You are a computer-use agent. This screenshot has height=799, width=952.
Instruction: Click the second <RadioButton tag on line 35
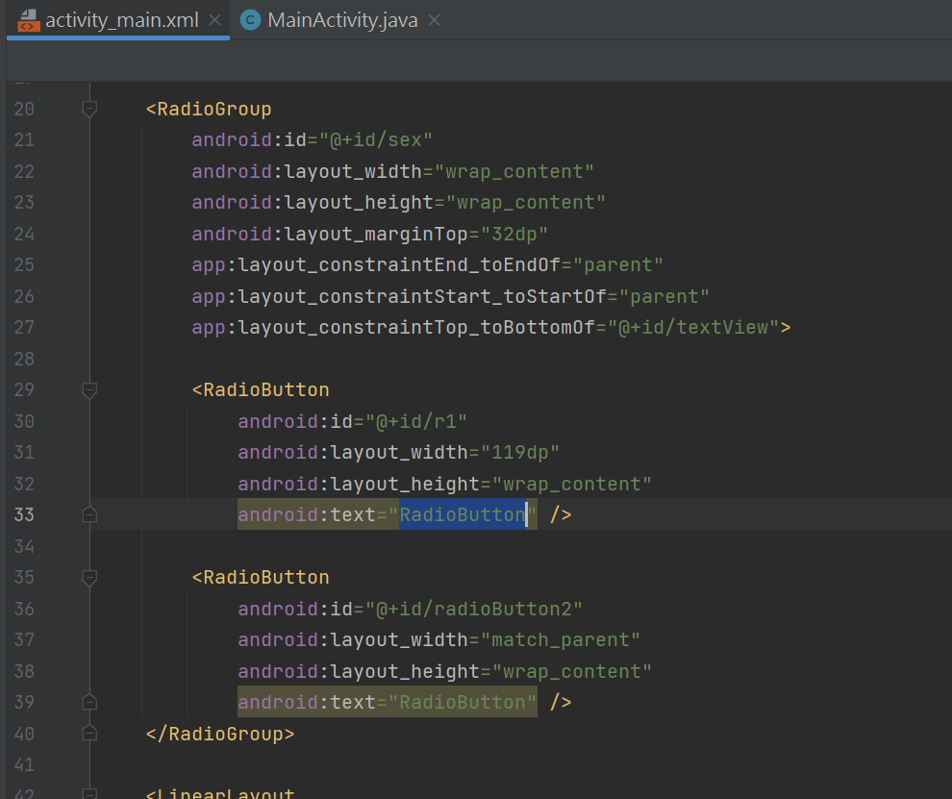[x=261, y=578]
